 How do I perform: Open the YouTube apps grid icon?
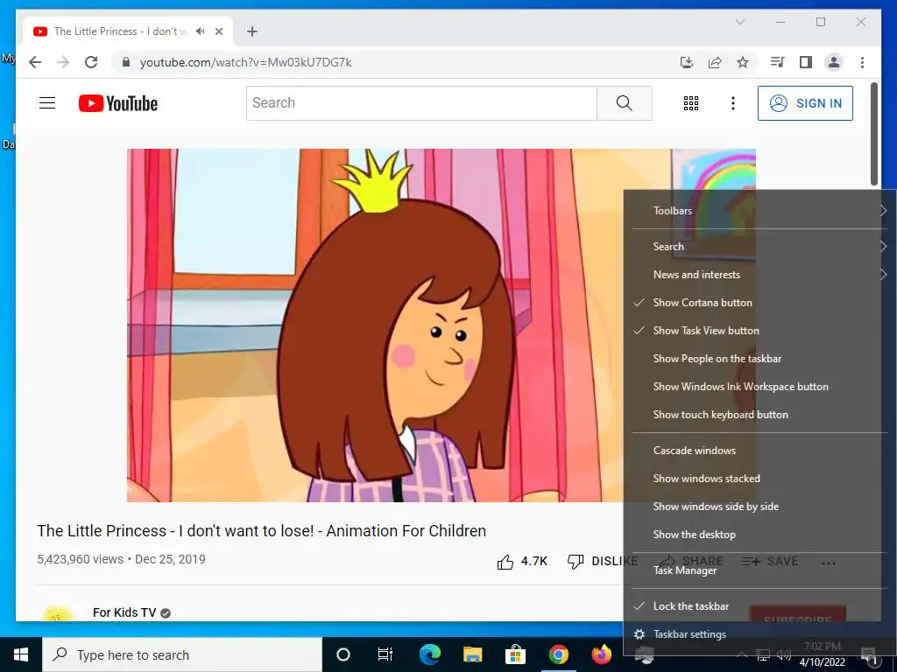pyautogui.click(x=691, y=103)
